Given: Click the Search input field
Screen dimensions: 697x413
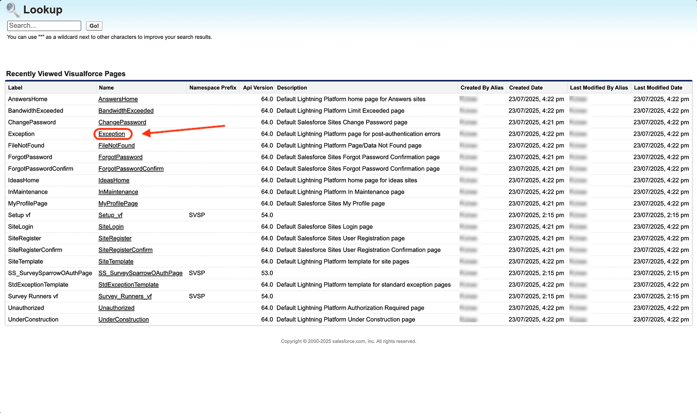Looking at the screenshot, I should tap(44, 26).
